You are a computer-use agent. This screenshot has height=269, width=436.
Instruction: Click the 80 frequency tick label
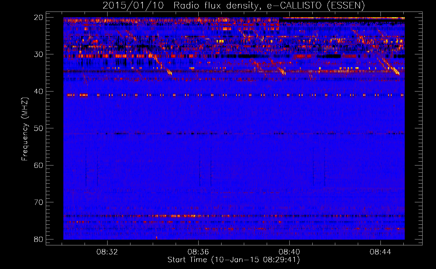[x=39, y=239]
